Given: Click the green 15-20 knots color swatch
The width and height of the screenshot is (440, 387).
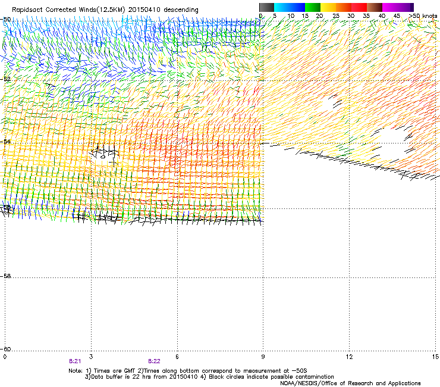Looking at the screenshot, I should 313,7.
